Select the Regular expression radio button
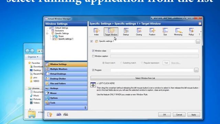The width and height of the screenshot is (220, 124). point(142,63)
